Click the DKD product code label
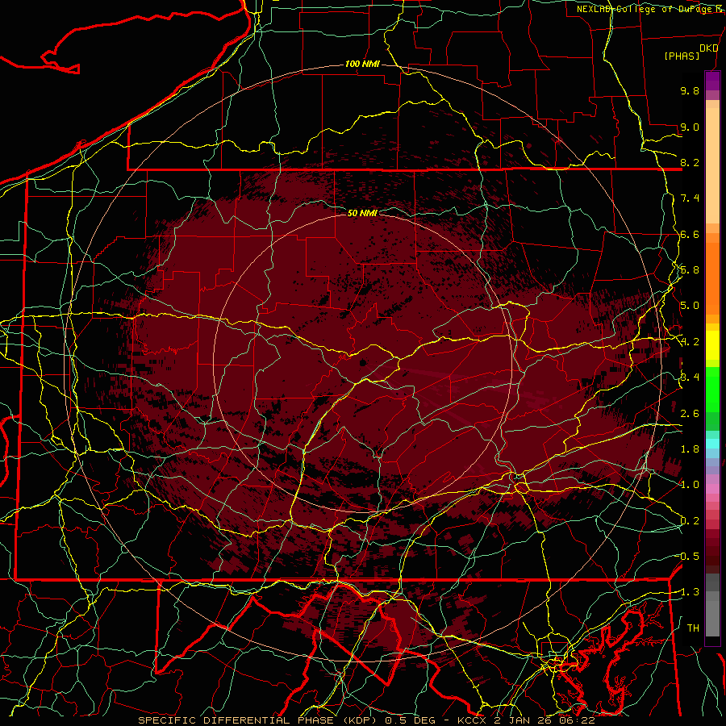 point(709,48)
